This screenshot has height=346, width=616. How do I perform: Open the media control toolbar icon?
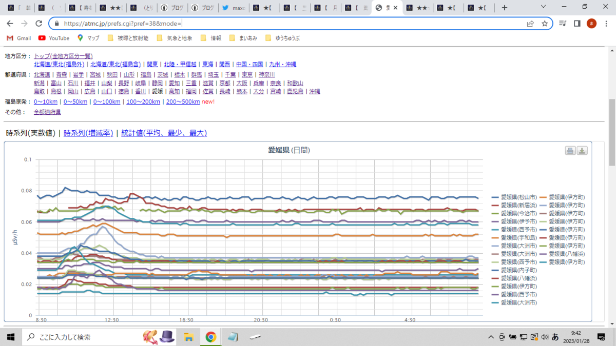coord(563,24)
